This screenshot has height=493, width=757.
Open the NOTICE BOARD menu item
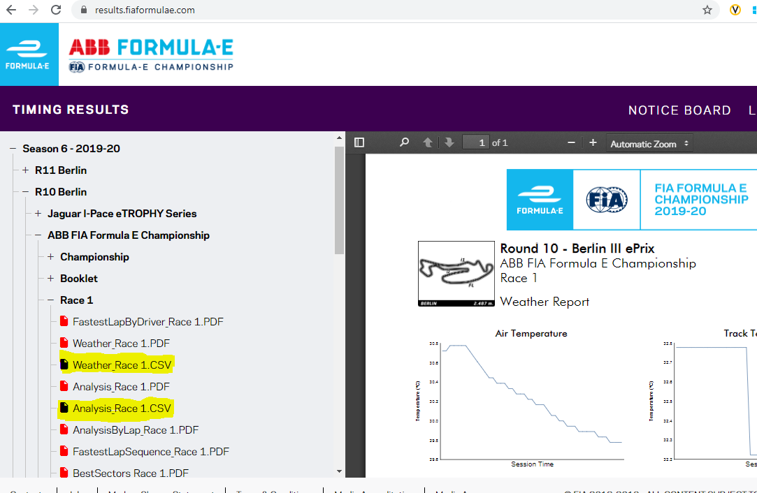(x=679, y=110)
